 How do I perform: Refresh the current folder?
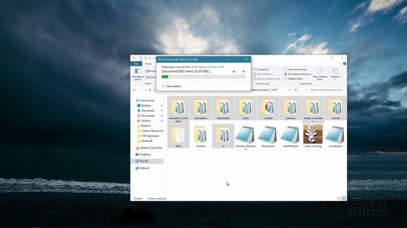pyautogui.click(x=296, y=90)
